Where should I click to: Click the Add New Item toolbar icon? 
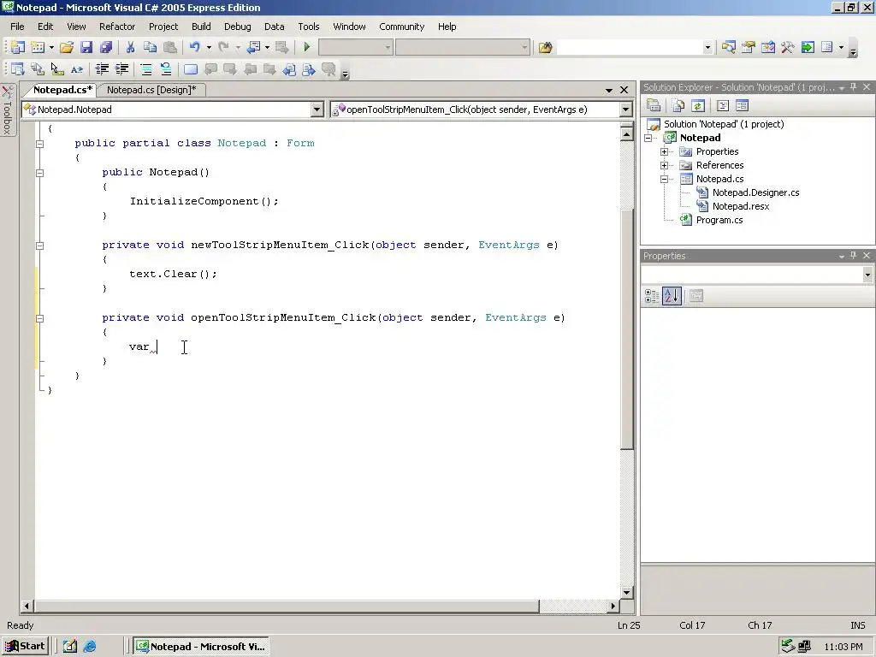pos(38,48)
